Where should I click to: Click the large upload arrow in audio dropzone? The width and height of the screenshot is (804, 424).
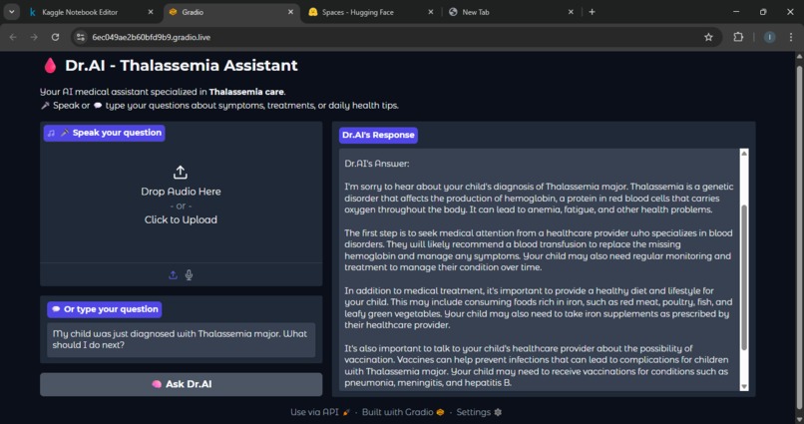[x=180, y=173]
